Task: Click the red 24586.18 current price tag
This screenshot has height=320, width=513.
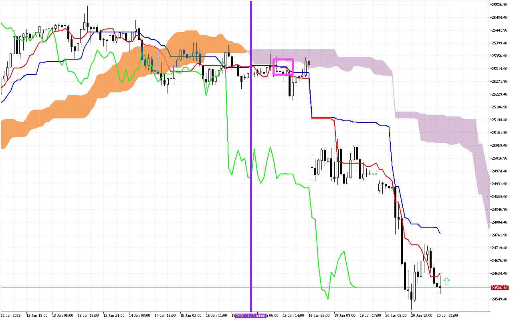Action: click(499, 288)
